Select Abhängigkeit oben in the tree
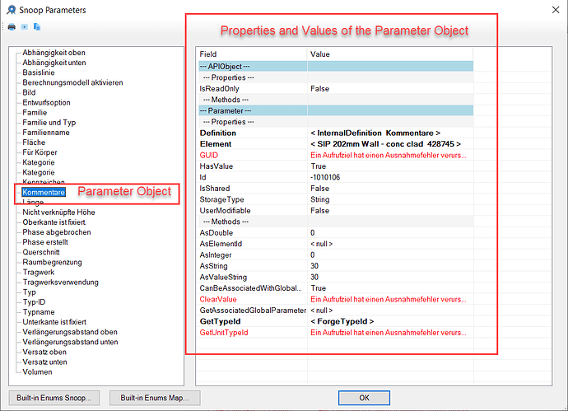Screen dimensions: 568x411 coord(54,53)
